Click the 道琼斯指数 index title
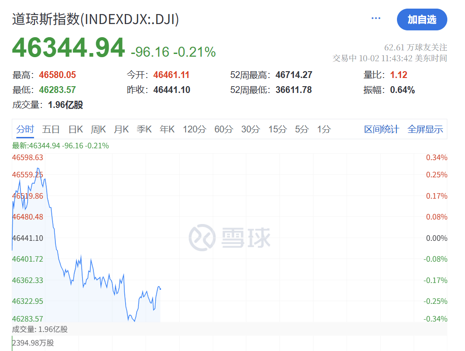The width and height of the screenshot is (465, 351). click(x=95, y=20)
